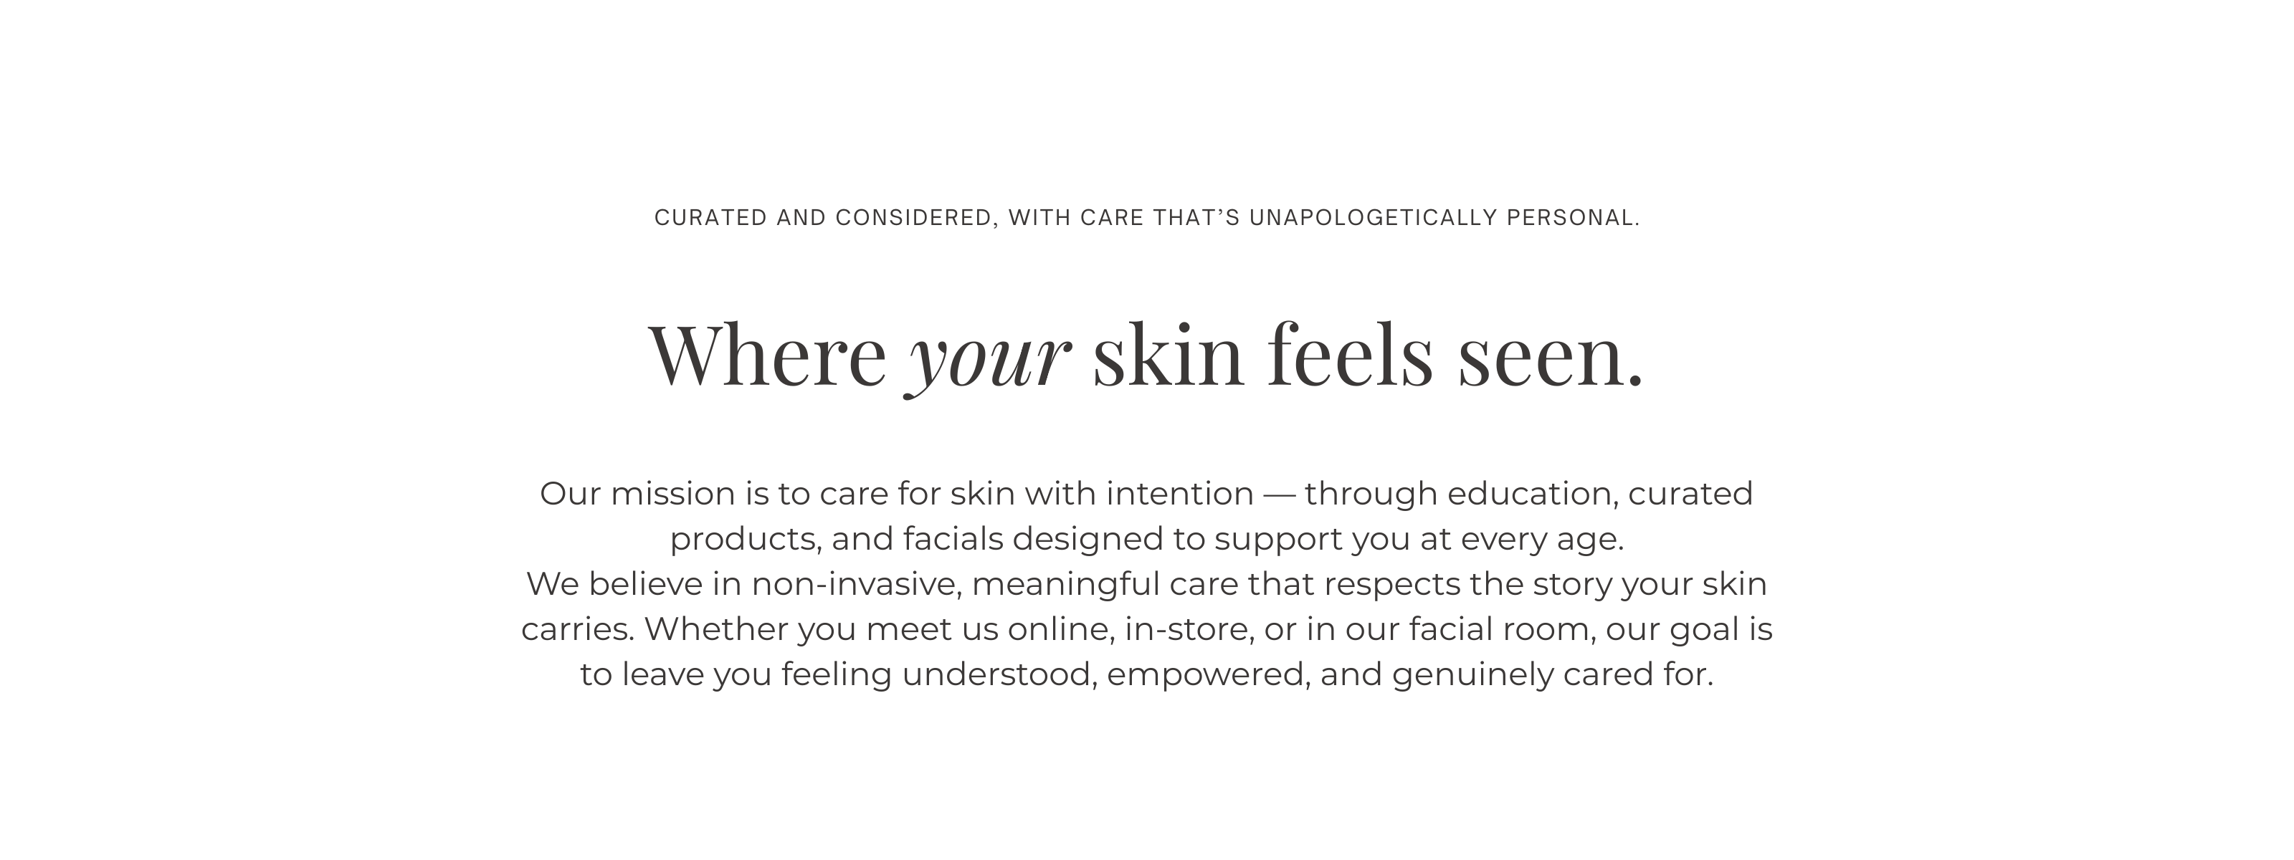Click the word "feels" in the heading
Viewport: 2294px width, 860px height.
coord(1350,356)
